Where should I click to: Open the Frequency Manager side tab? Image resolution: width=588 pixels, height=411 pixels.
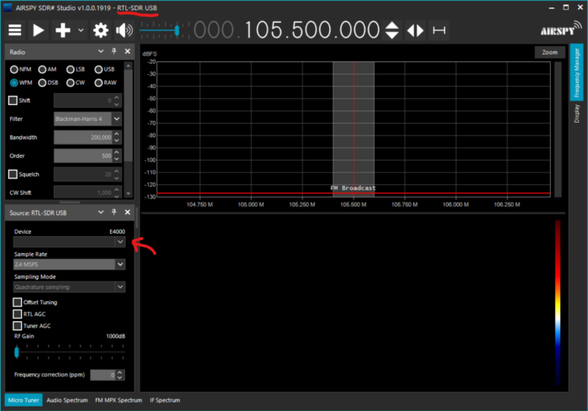(x=577, y=72)
